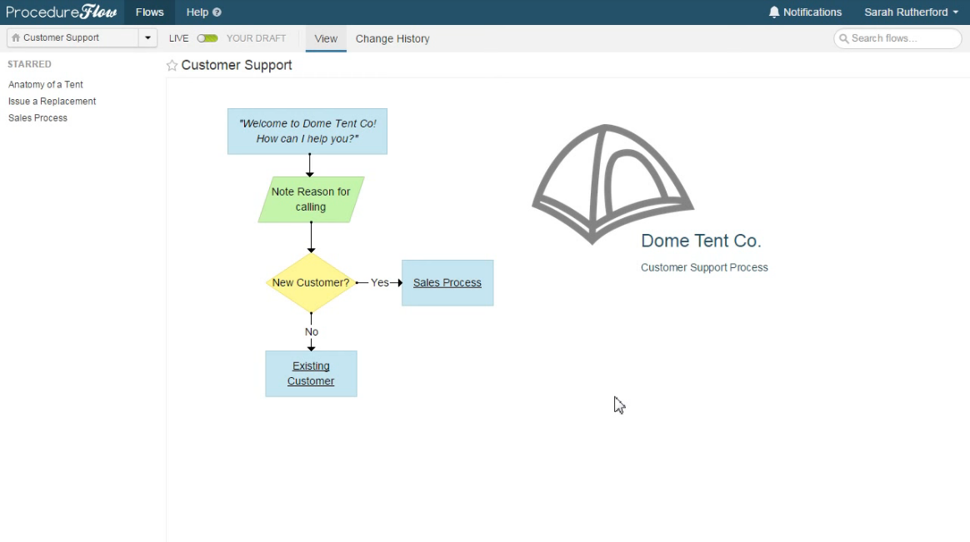Select the View tab
This screenshot has height=542, width=970.
pos(326,38)
